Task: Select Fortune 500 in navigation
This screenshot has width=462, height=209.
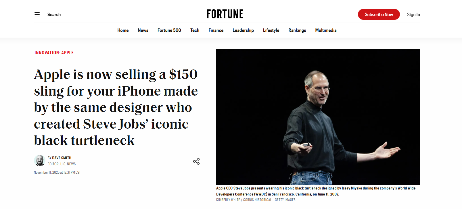Action: point(169,30)
